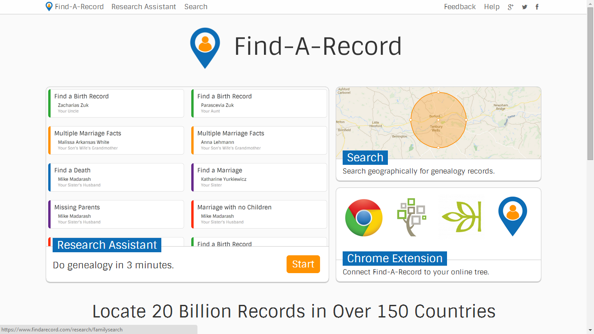This screenshot has width=594, height=334.
Task: Open Research Assistant from the top menu
Action: [x=143, y=7]
